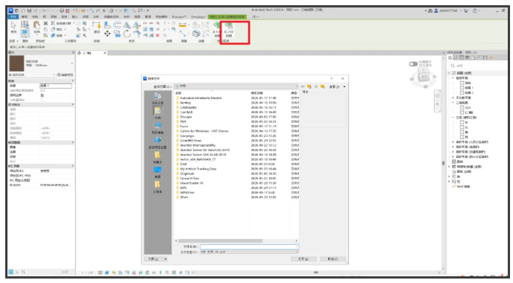Click the red X delete icon in the ribbon

[x=157, y=35]
